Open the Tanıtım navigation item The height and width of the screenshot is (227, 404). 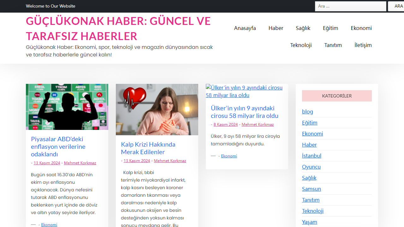pyautogui.click(x=333, y=45)
